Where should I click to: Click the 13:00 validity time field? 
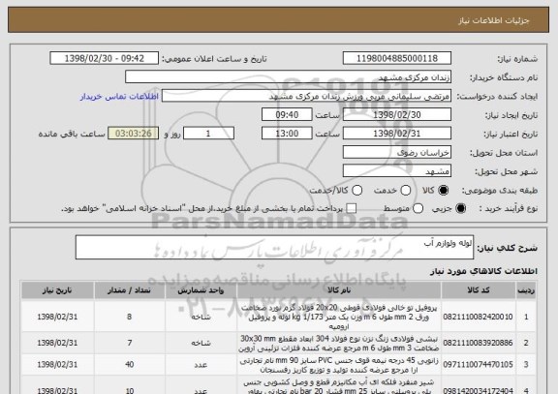click(x=287, y=134)
